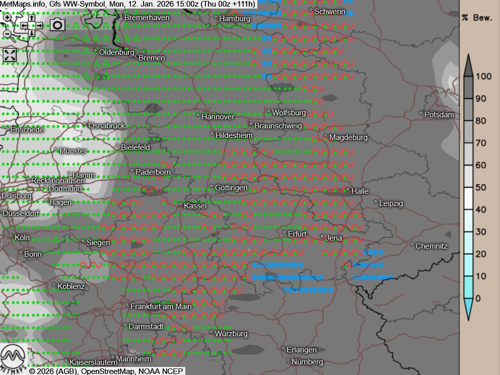
Task: Pan the map left with arrow
Action: (x=24, y=26)
